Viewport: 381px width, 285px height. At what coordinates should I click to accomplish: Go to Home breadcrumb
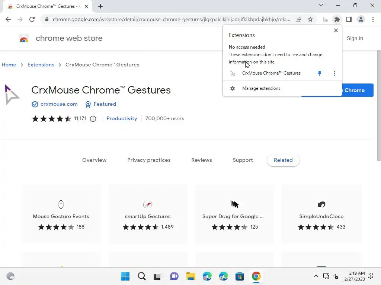coord(9,65)
